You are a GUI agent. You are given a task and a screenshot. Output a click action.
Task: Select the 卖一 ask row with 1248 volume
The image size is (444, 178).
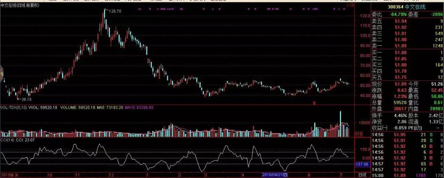[408, 46]
